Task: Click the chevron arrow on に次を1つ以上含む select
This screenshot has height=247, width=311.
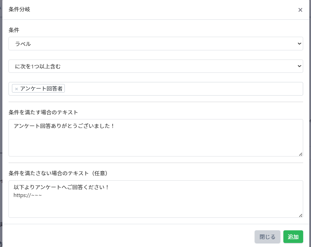Action: [299, 66]
